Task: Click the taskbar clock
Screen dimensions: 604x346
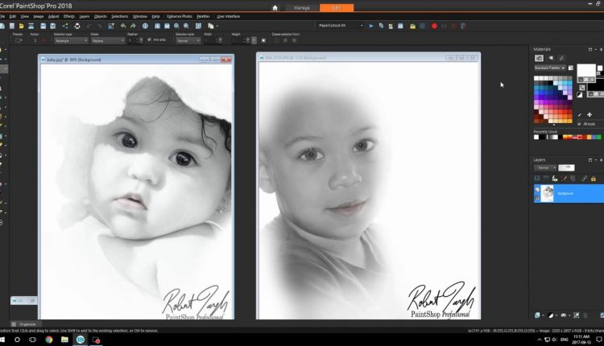Action: 581,340
